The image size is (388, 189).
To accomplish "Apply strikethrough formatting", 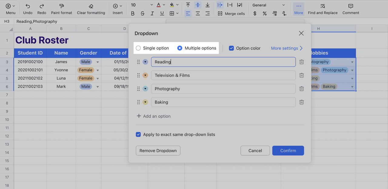I will click(142, 13).
